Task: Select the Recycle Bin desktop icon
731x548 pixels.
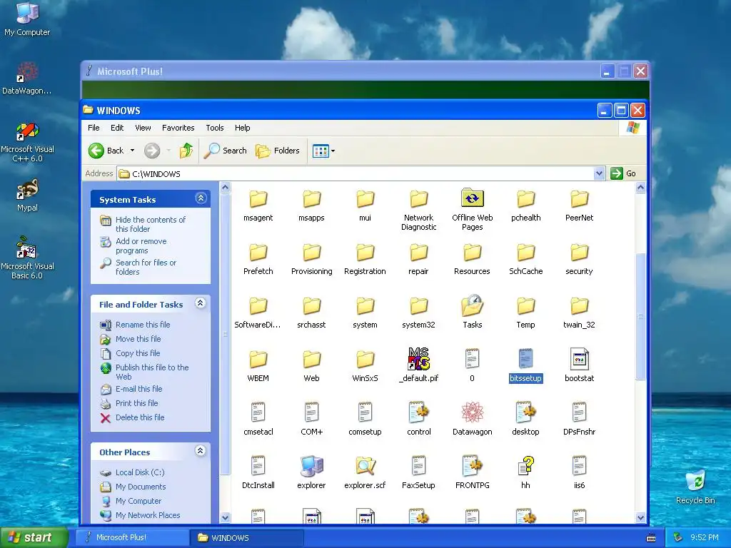Action: (x=695, y=487)
